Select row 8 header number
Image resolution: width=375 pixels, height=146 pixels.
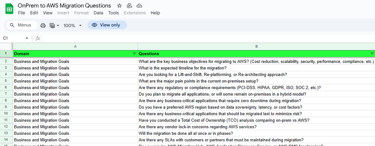(x=6, y=100)
